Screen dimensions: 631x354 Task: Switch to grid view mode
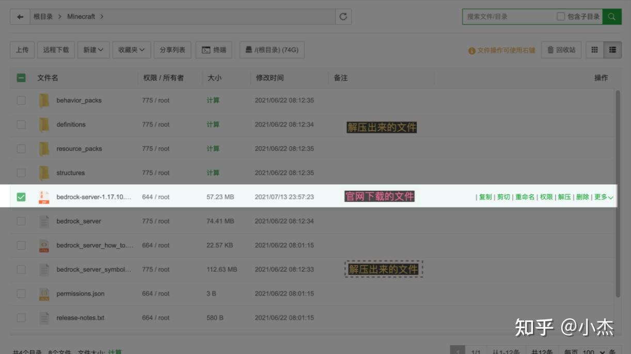(x=594, y=50)
